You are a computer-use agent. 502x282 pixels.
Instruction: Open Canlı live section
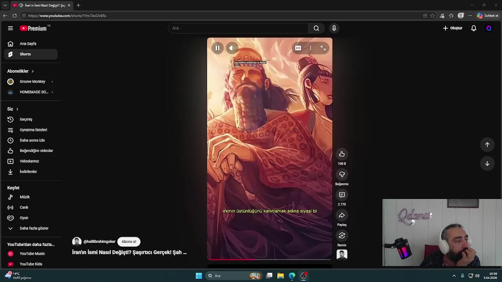pyautogui.click(x=31, y=208)
